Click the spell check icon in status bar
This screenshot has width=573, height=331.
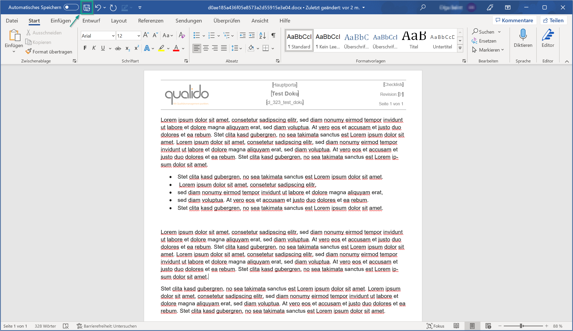[x=66, y=326]
